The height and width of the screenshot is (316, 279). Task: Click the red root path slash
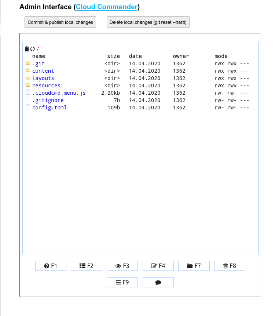[38, 49]
